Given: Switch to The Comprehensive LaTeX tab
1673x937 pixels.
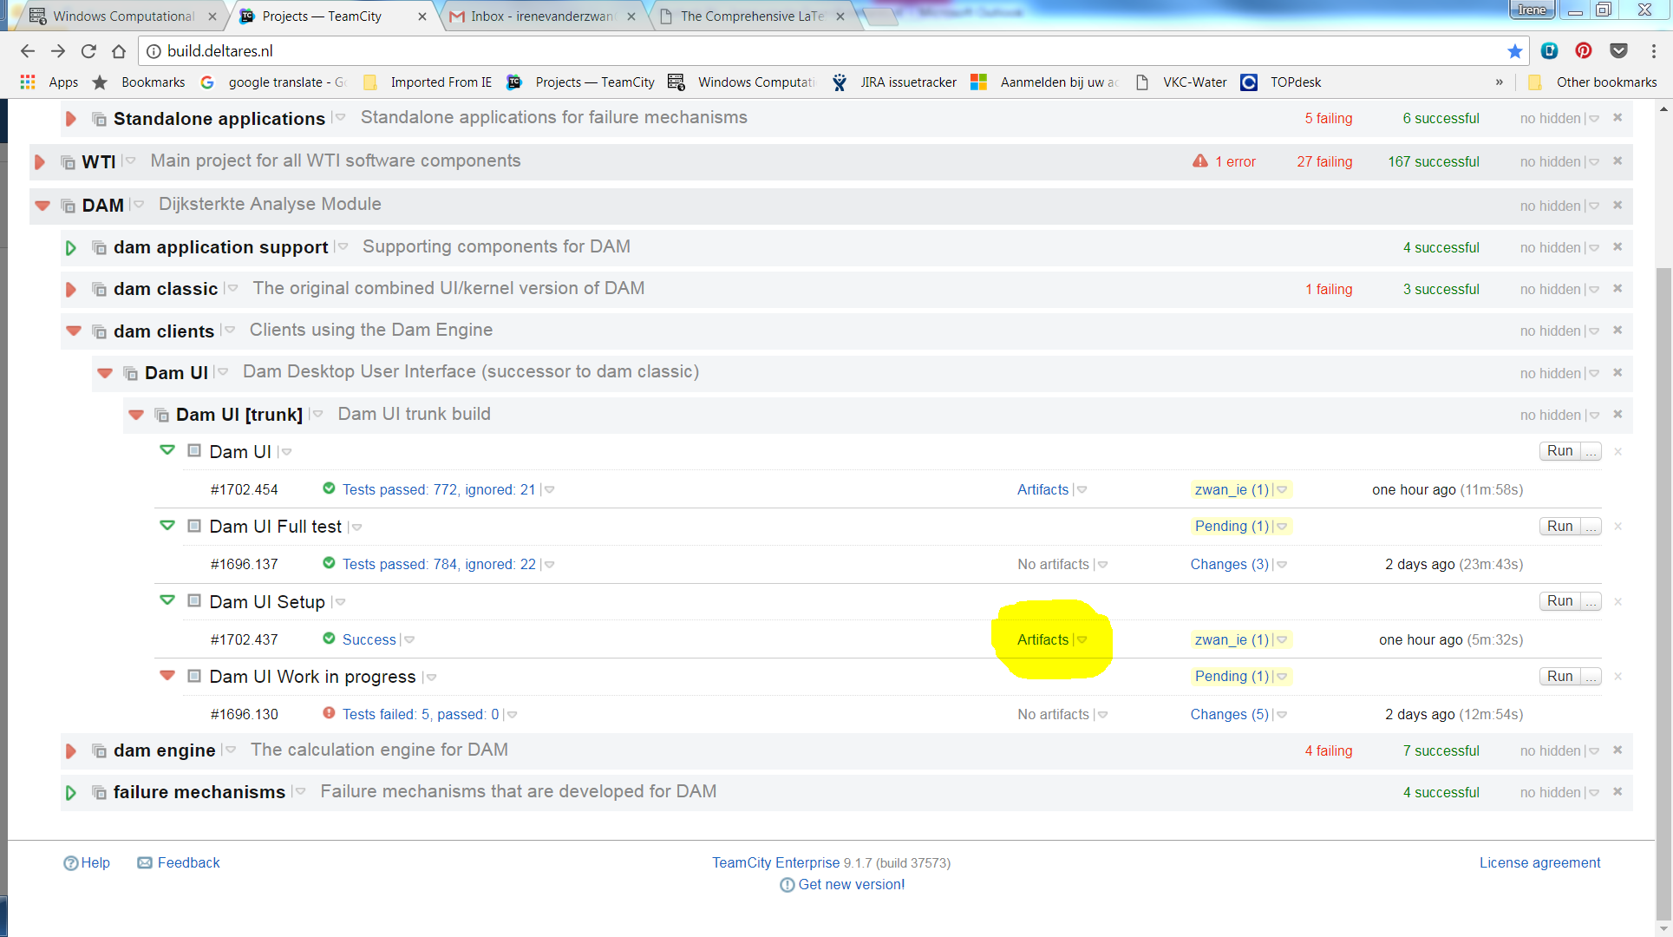Looking at the screenshot, I should tap(751, 16).
